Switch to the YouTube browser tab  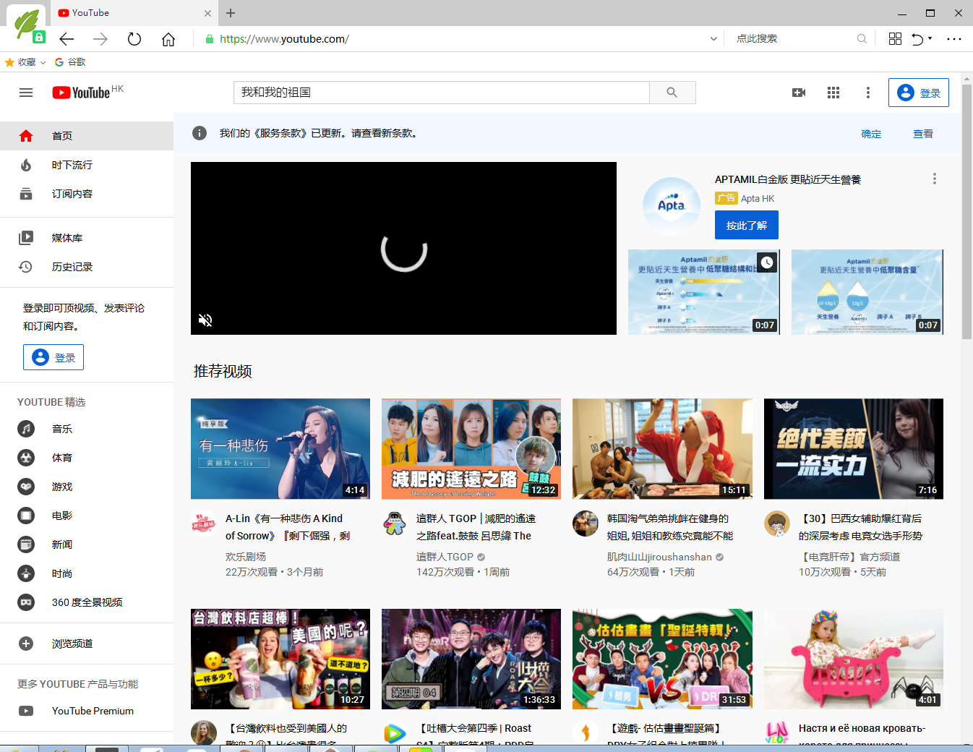[x=130, y=13]
